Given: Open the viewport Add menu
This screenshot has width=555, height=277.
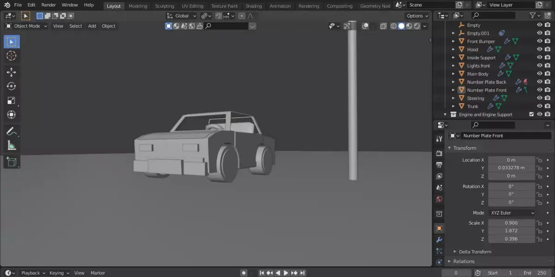Looking at the screenshot, I should 92,26.
